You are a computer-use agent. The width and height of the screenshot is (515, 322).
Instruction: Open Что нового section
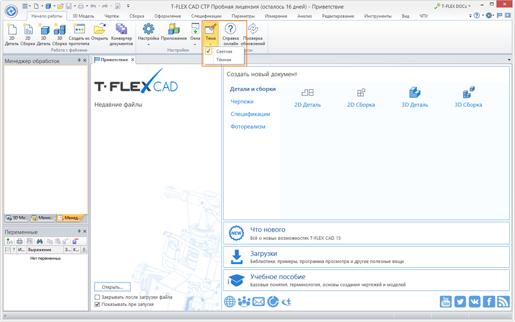point(367,233)
